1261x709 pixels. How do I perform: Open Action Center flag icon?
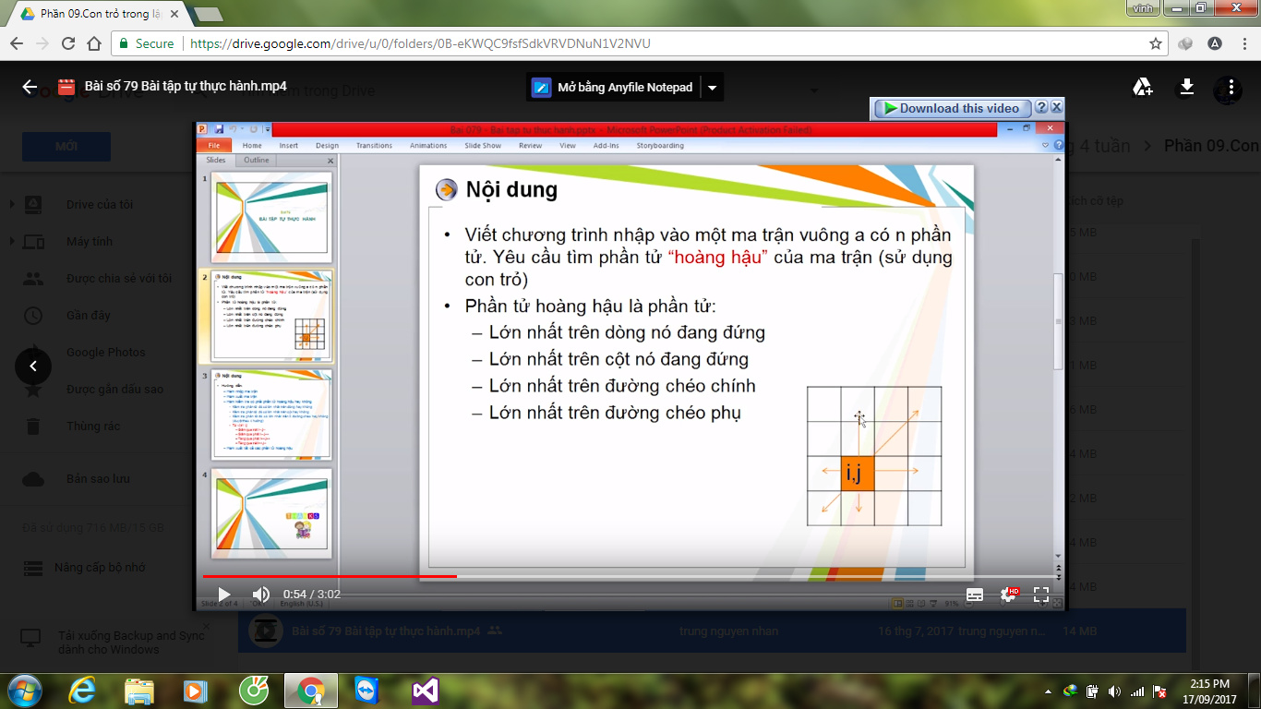click(1159, 691)
